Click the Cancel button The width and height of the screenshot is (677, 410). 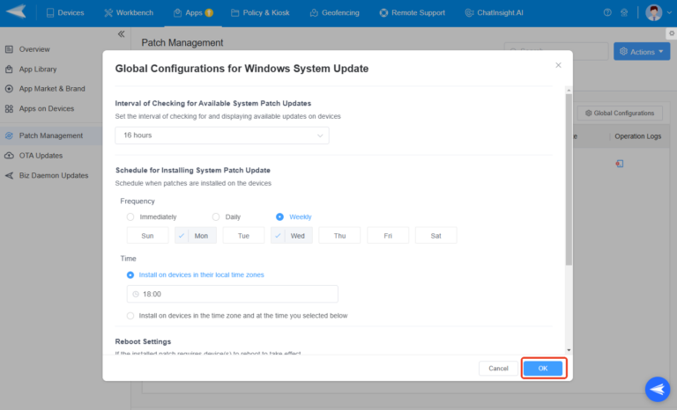tap(498, 368)
